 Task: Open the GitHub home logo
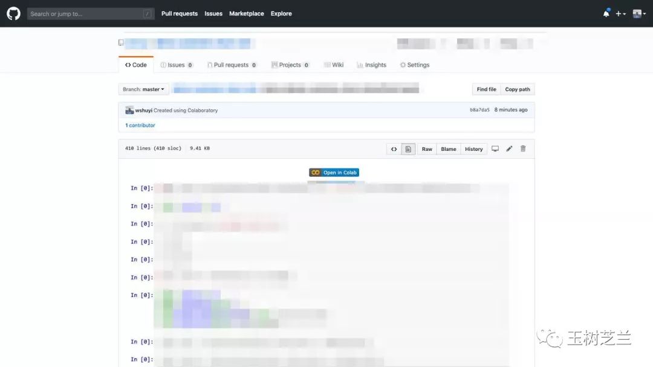(13, 13)
